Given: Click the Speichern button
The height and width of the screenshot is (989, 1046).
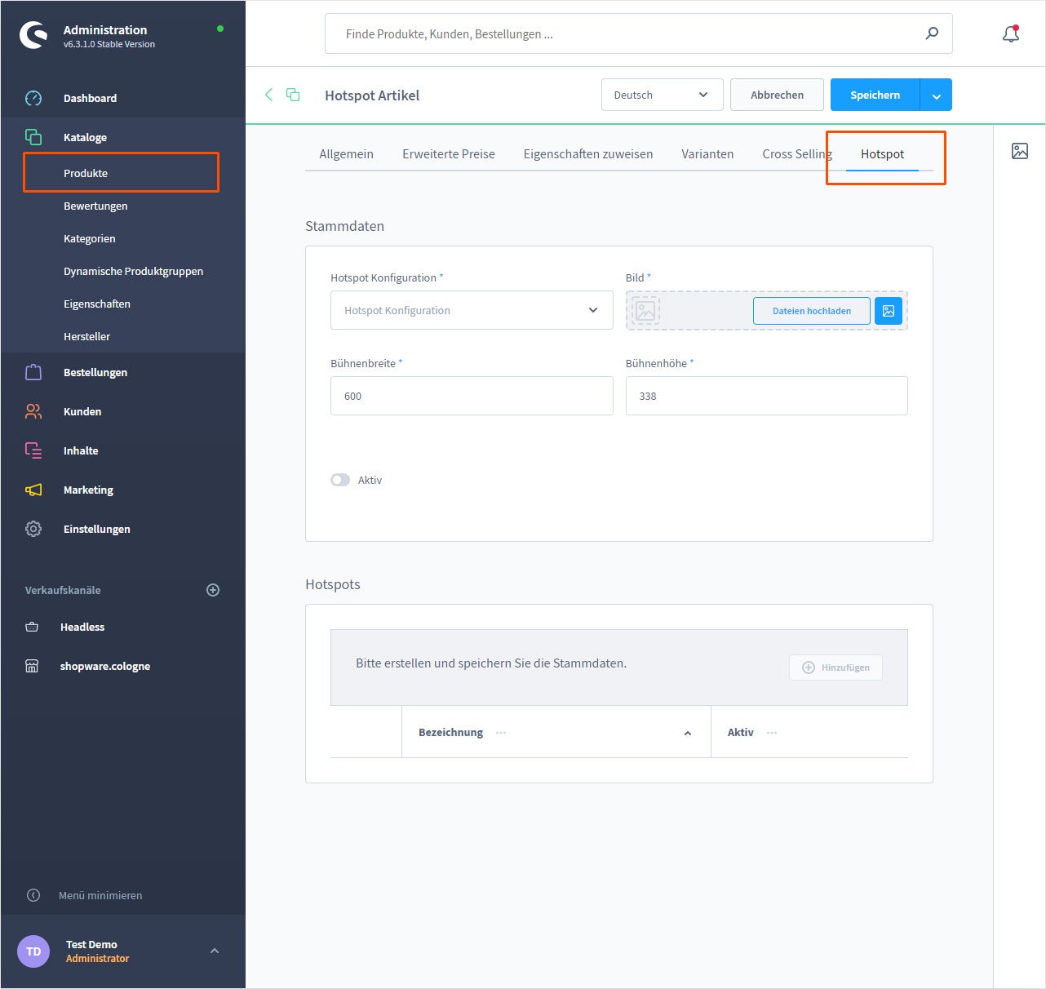Looking at the screenshot, I should tap(875, 95).
